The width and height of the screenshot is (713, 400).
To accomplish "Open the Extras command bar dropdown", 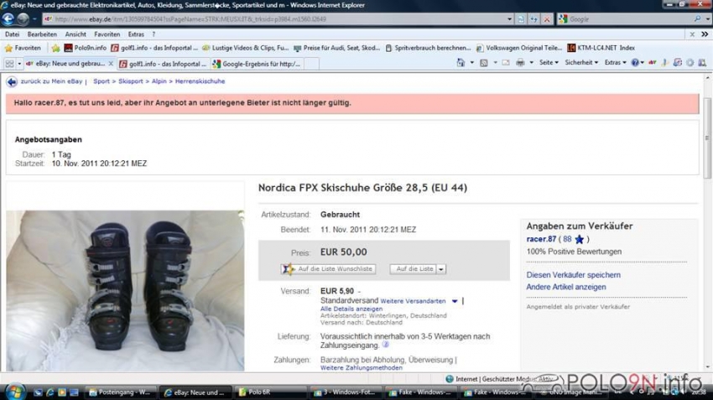I will click(x=615, y=63).
